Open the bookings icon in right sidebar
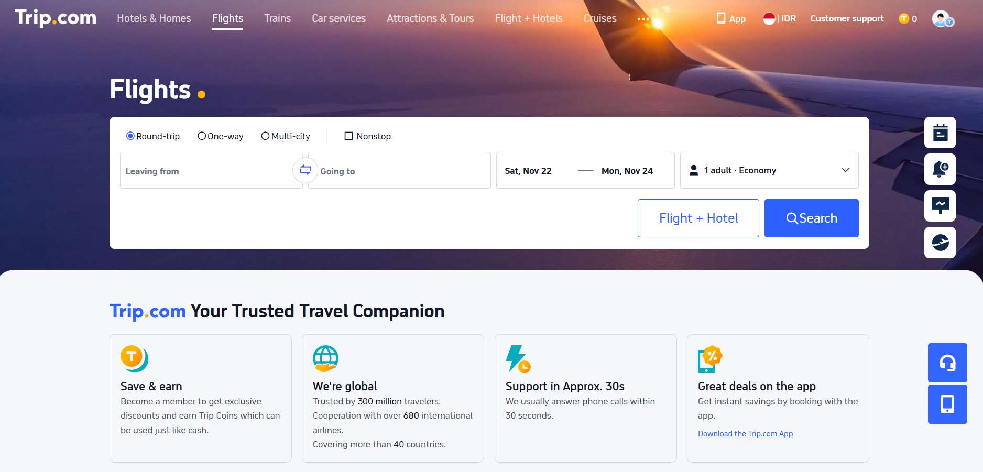The height and width of the screenshot is (472, 983). click(x=940, y=133)
